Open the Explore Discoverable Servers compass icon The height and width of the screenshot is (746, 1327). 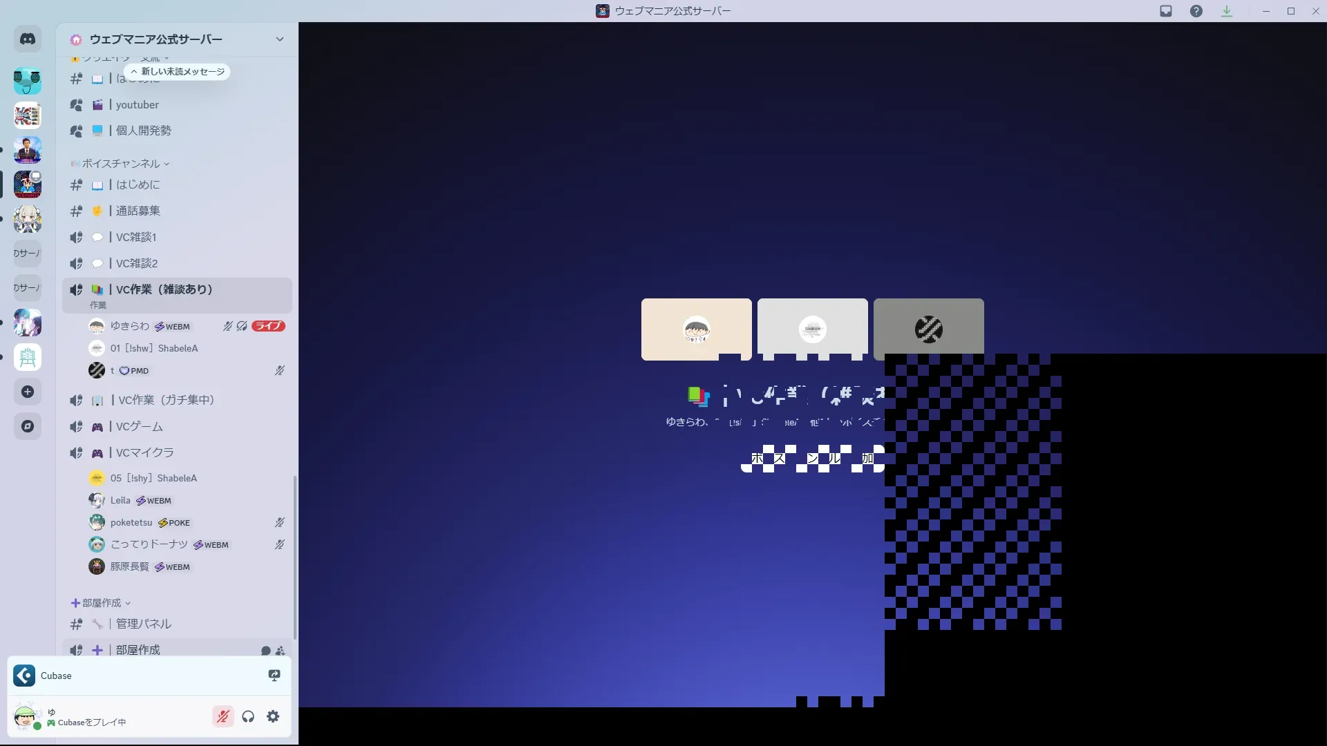click(x=28, y=426)
